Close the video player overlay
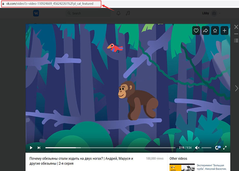The image size is (239, 171). (236, 27)
